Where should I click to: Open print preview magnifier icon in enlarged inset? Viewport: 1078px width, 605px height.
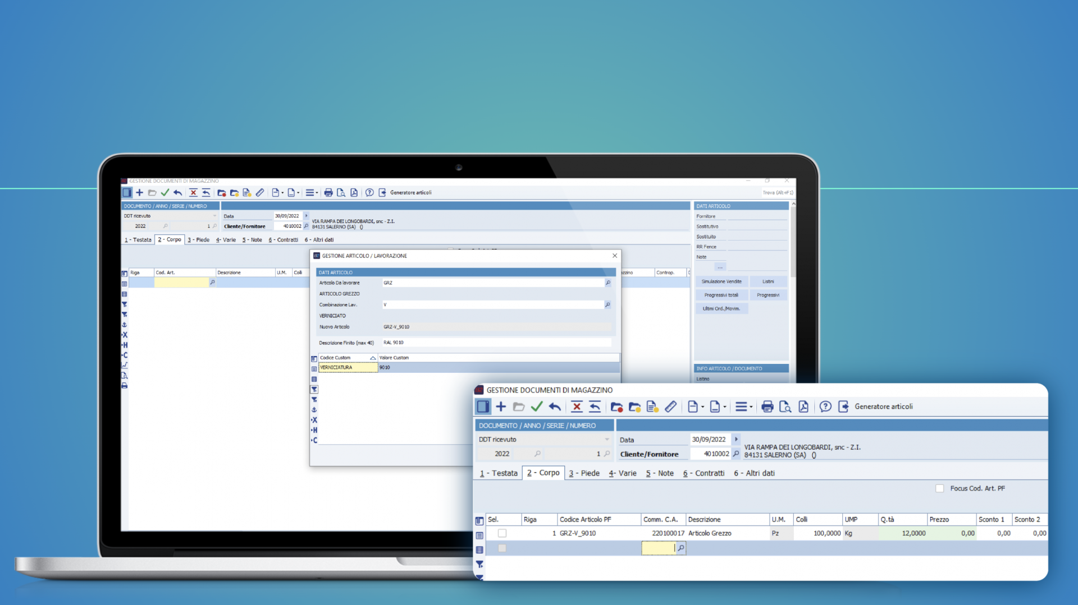(x=785, y=407)
